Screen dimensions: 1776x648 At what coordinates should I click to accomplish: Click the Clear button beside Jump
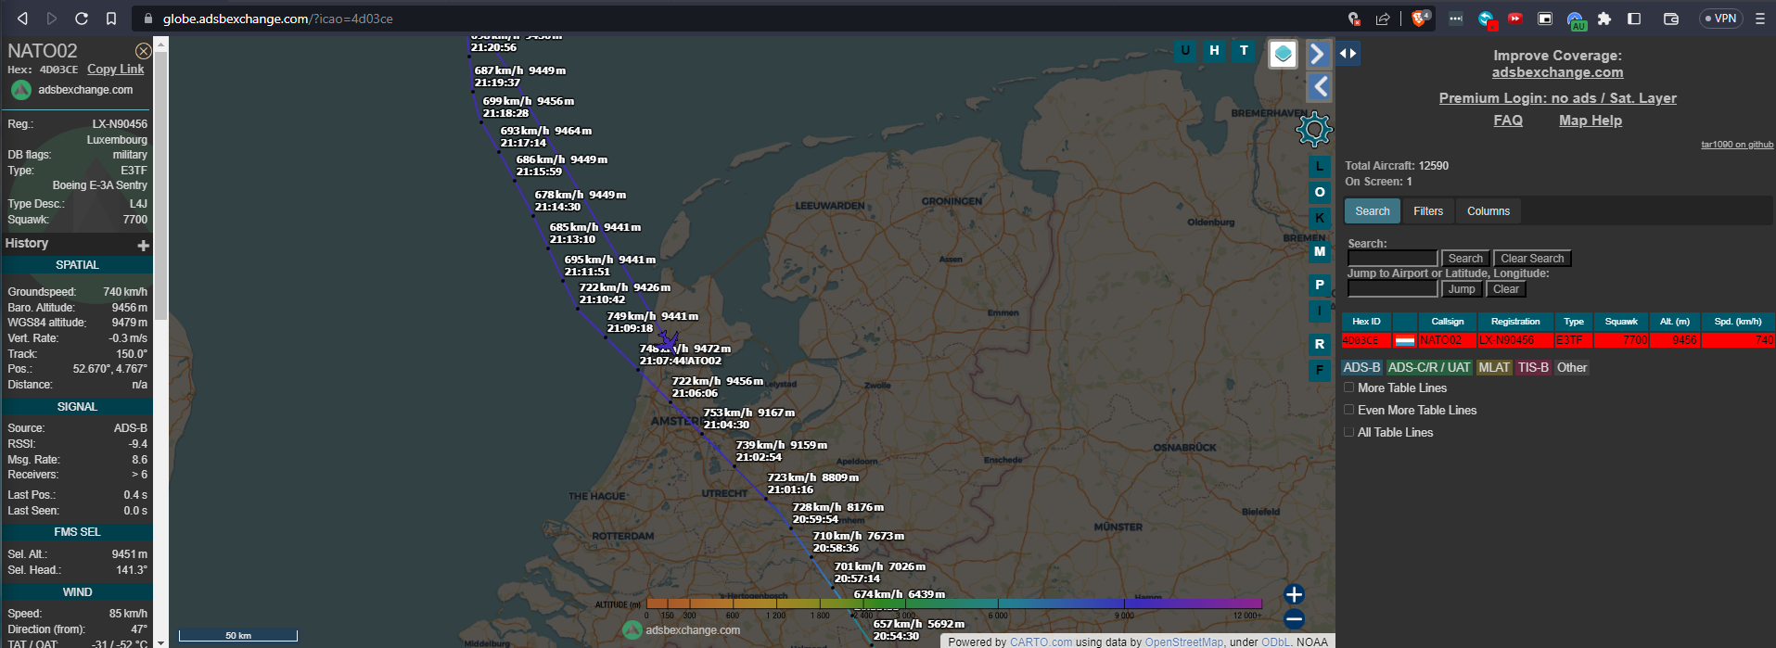pos(1506,289)
